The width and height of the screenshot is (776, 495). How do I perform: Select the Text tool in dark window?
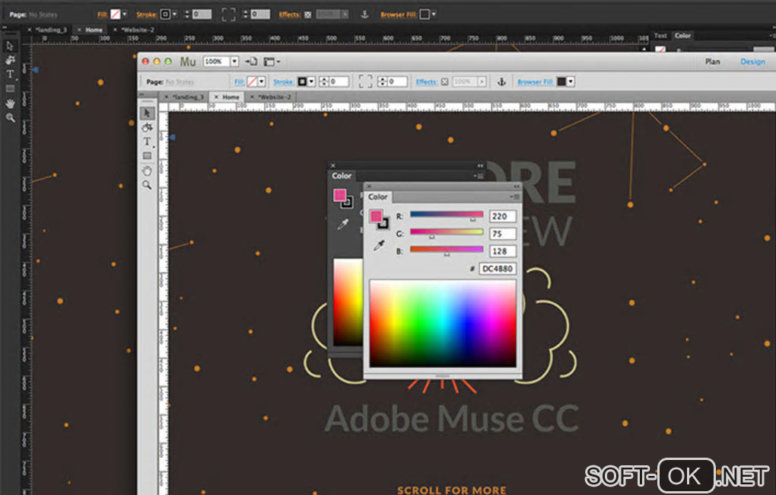(10, 75)
